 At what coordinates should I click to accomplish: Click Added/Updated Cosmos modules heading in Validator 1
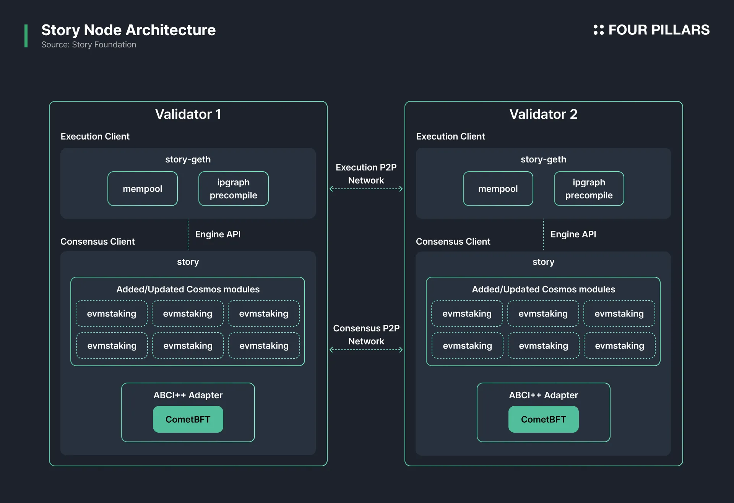pos(188,289)
